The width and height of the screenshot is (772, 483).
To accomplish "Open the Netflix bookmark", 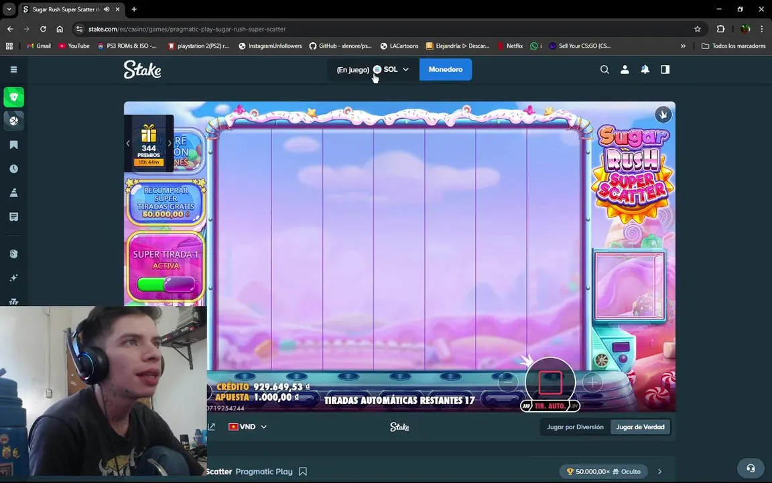I will click(x=510, y=46).
